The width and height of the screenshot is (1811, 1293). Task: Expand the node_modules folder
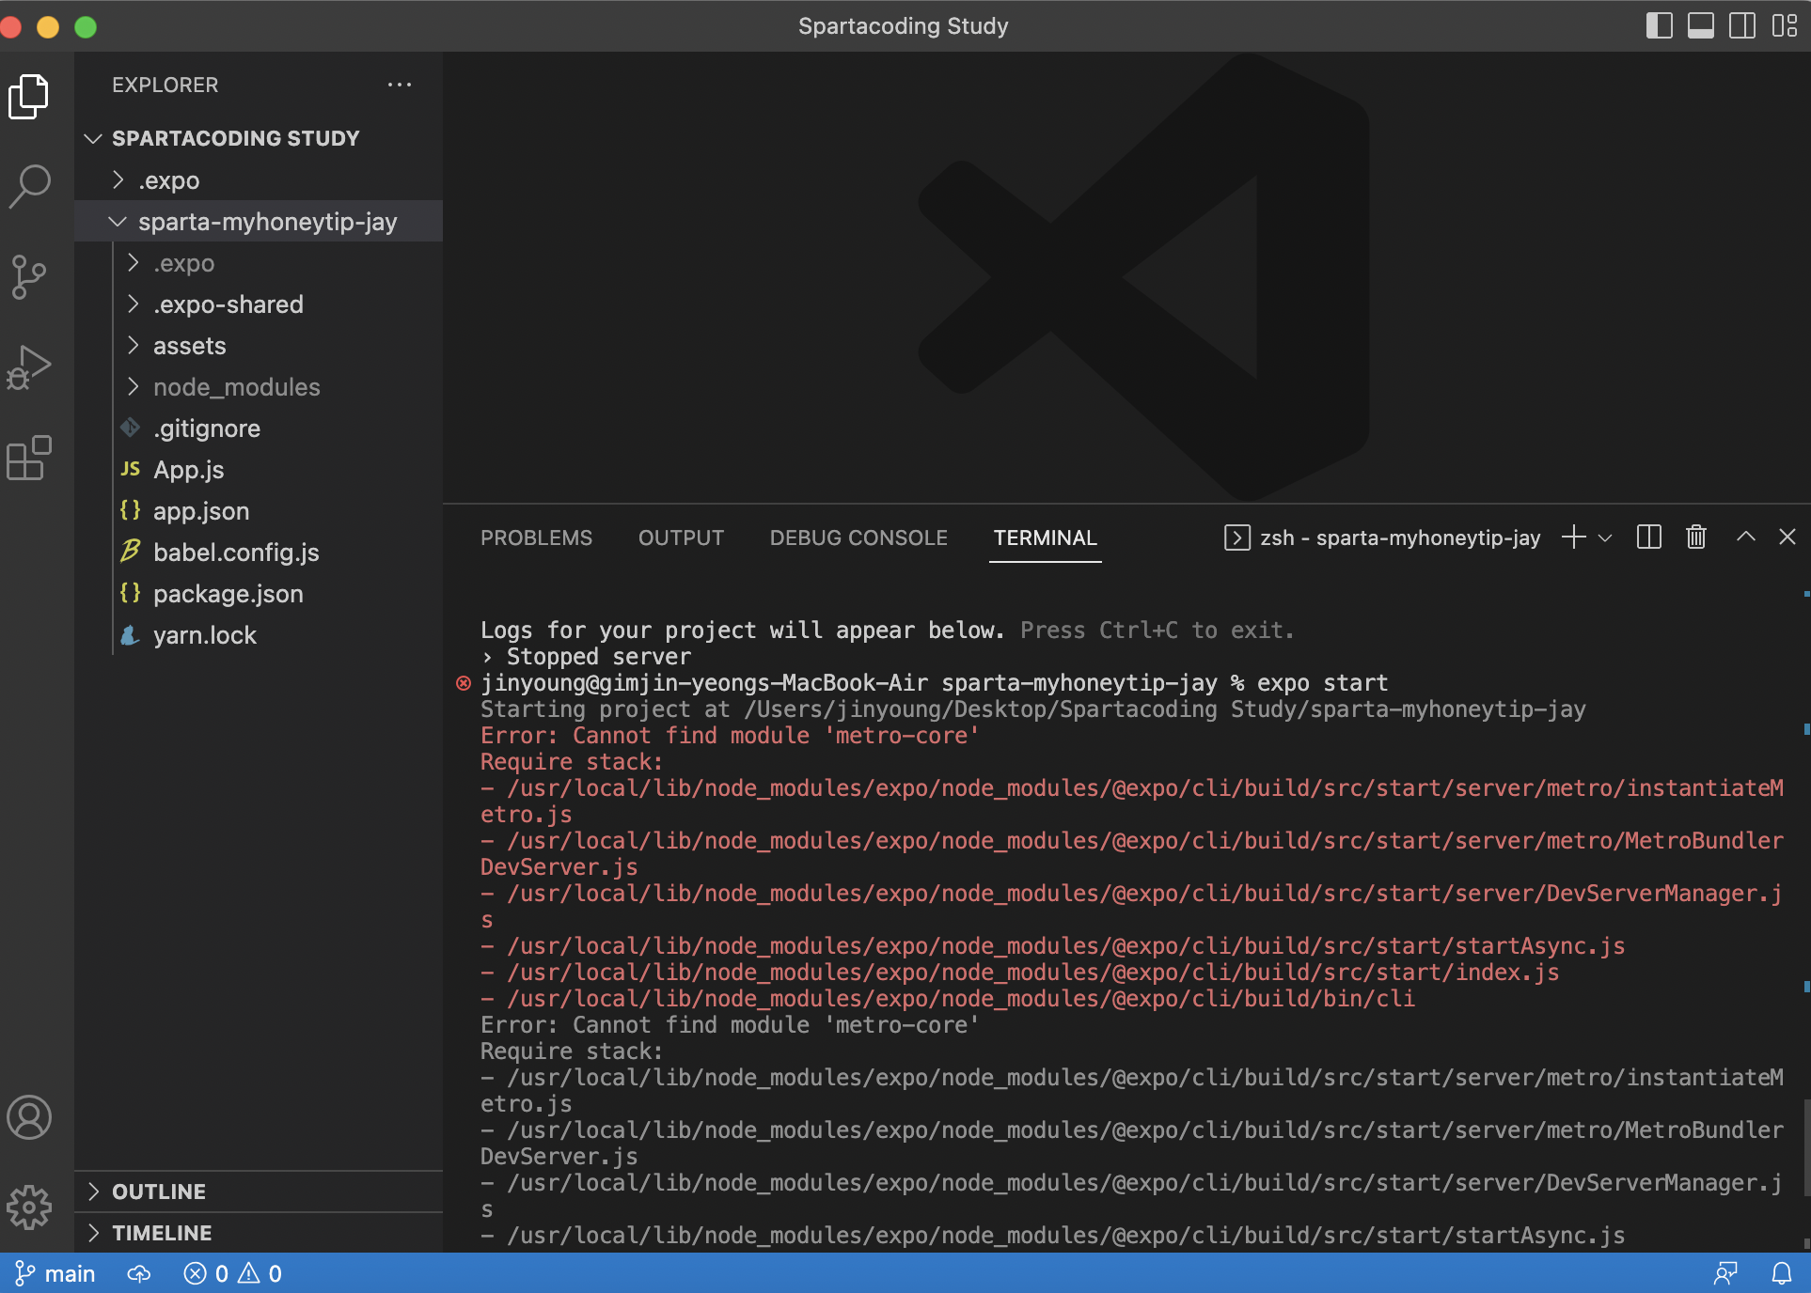tap(259, 386)
